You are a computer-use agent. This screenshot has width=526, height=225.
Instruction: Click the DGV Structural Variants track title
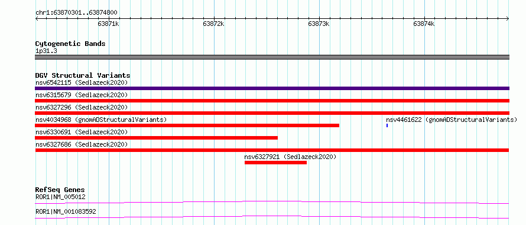(83, 75)
